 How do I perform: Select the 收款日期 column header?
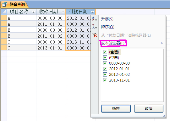pos(51,12)
